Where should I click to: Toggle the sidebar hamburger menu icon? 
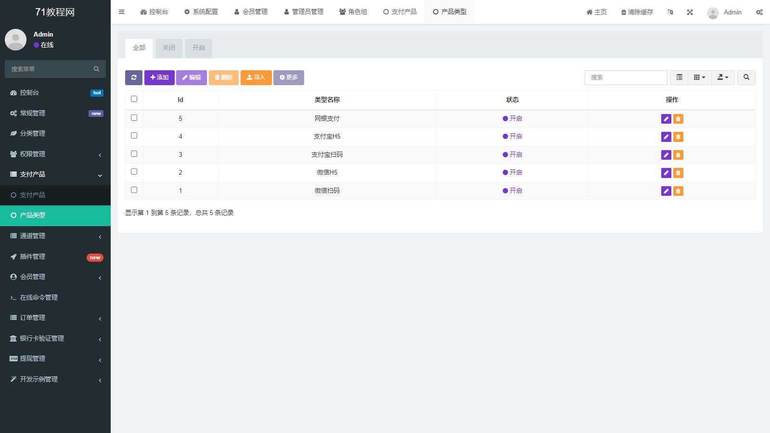pos(122,12)
